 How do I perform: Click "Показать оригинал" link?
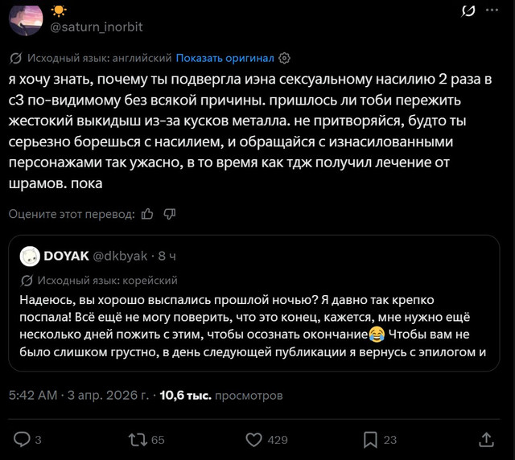point(225,58)
